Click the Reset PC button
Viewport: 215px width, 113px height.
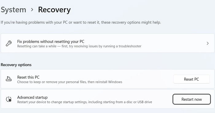[191, 79]
